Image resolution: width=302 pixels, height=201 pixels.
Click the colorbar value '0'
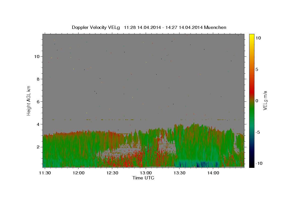257,101
